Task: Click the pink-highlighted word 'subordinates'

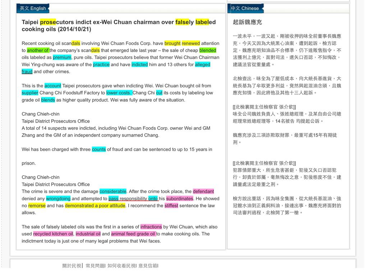Action: click(180, 198)
